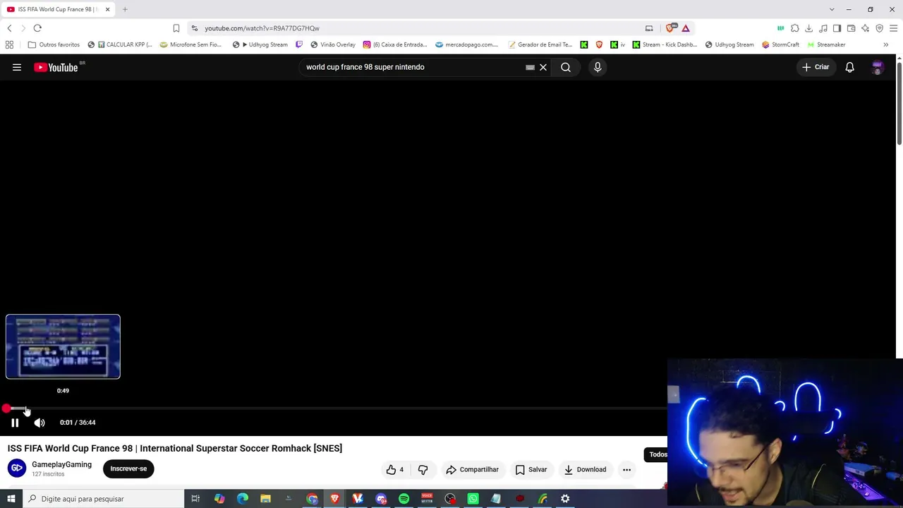Close the ISS FIFA World Cup tab
The height and width of the screenshot is (508, 903).
click(107, 9)
